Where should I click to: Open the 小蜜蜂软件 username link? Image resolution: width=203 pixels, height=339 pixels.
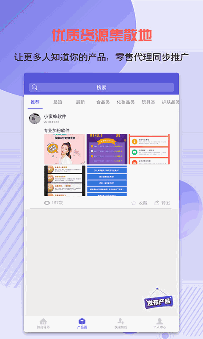(55, 116)
